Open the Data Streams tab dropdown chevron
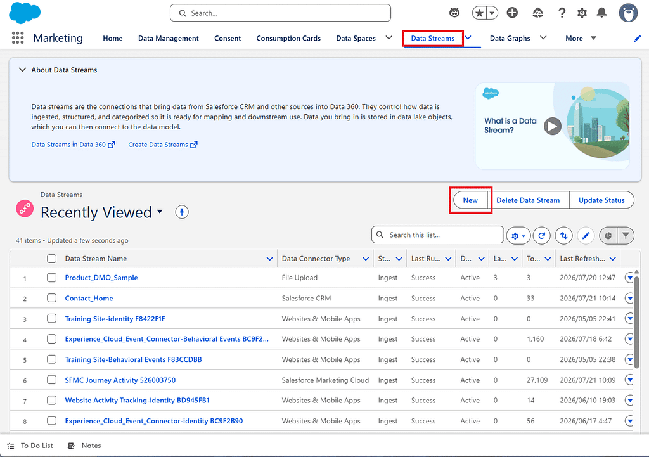The image size is (649, 457). 468,37
